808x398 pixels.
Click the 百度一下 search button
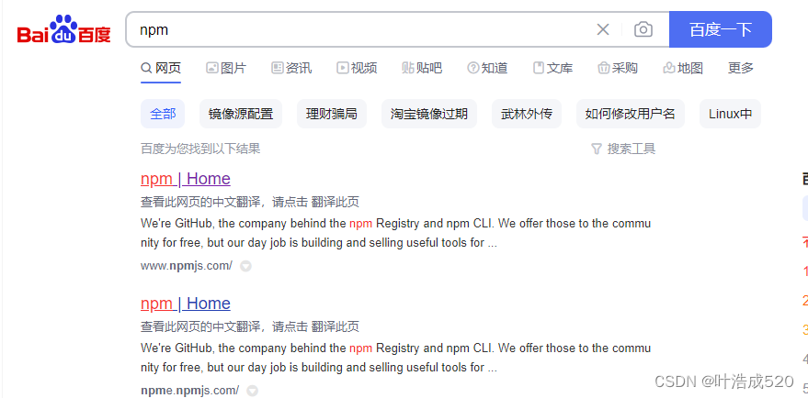coord(721,29)
